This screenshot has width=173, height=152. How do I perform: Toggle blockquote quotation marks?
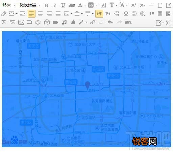pyautogui.click(x=151, y=14)
